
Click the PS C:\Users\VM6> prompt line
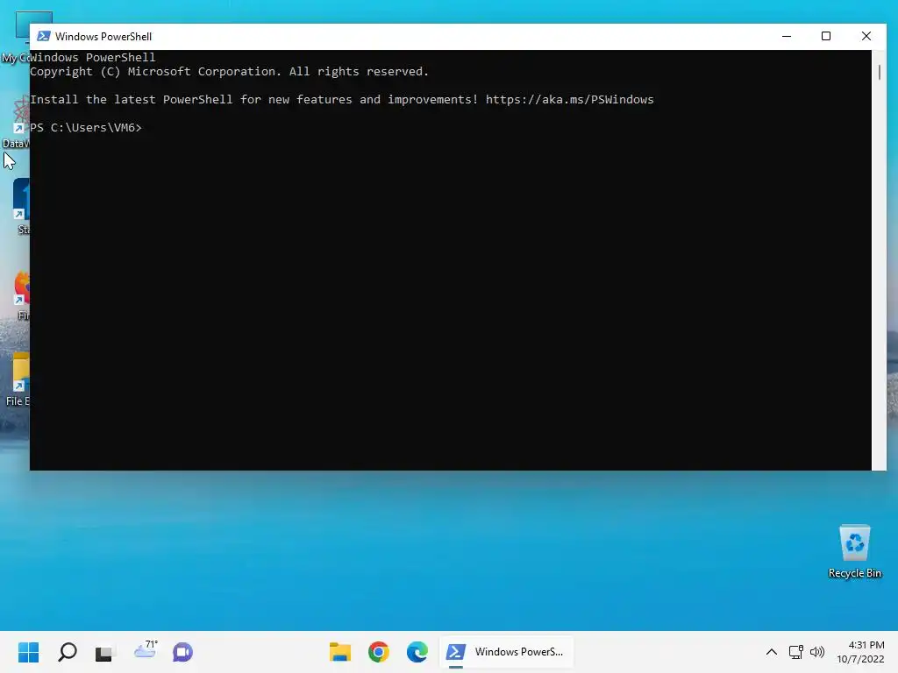tap(86, 127)
